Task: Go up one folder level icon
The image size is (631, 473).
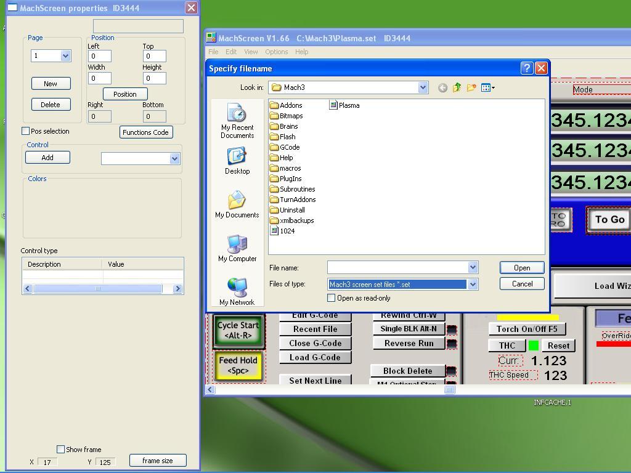Action: pos(457,87)
